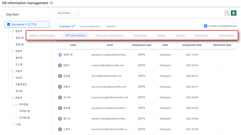Switch to the Retired 1 tab
Screen dimensions: 241x135
(111, 26)
